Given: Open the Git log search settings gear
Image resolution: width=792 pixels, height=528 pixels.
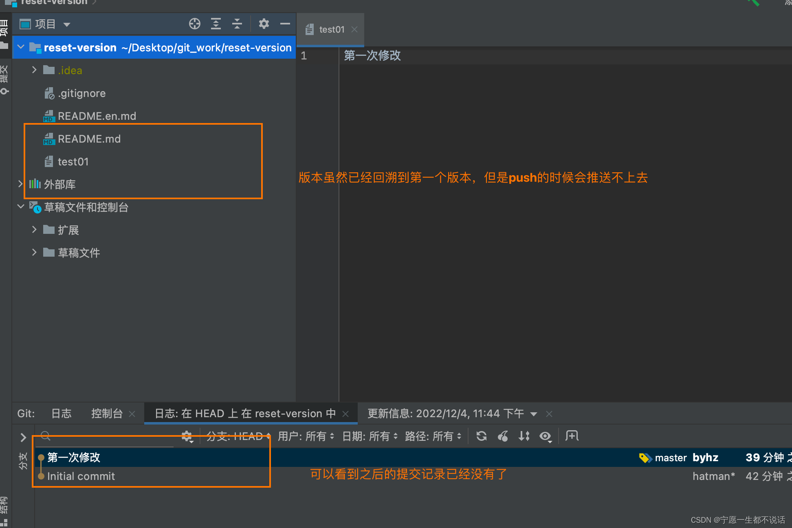Looking at the screenshot, I should 187,436.
